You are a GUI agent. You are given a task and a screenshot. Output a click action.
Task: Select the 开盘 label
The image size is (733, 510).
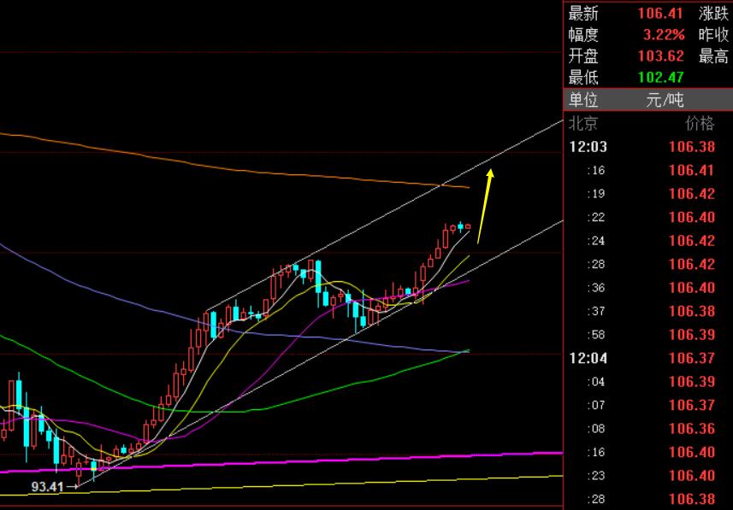click(583, 56)
